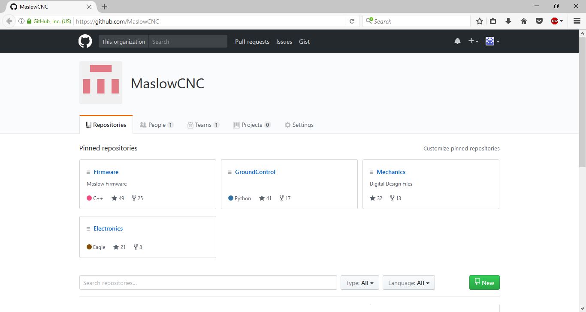This screenshot has width=586, height=312.
Task: Open the Settings tab
Action: point(299,125)
